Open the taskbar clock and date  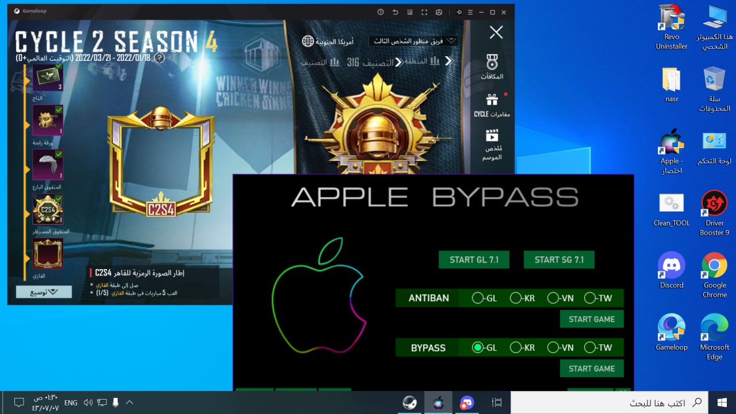click(46, 402)
